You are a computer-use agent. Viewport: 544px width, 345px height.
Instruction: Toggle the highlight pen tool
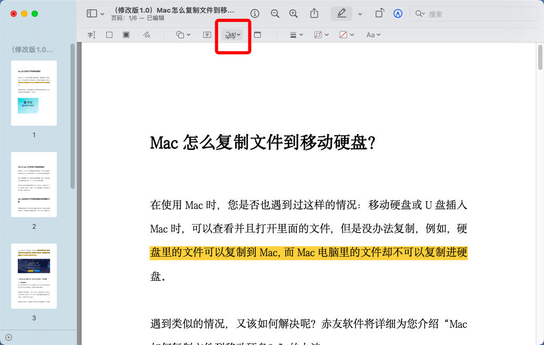[341, 14]
